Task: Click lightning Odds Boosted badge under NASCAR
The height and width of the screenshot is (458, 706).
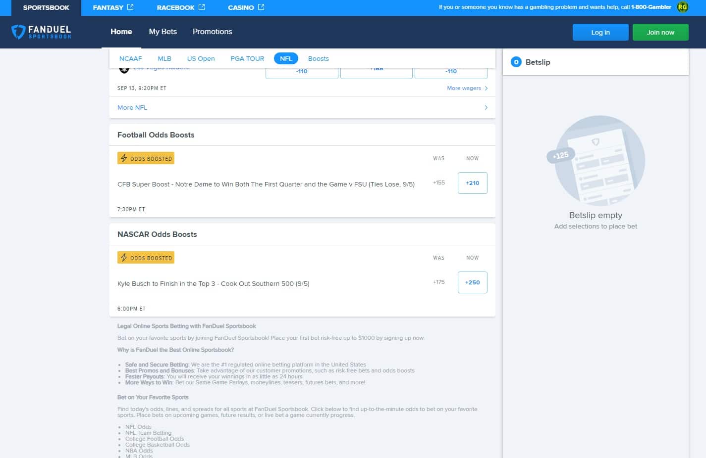Action: (x=146, y=258)
